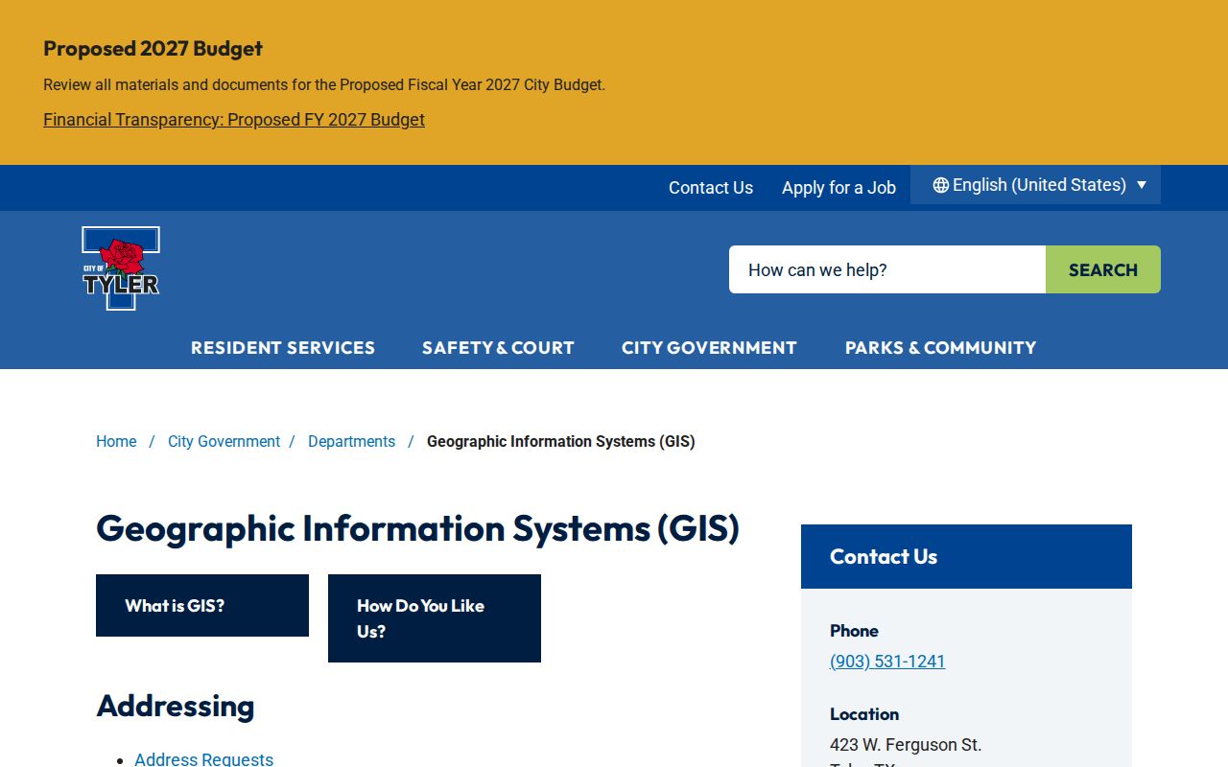The width and height of the screenshot is (1228, 767).
Task: Call the phone number (903) 531-1241
Action: click(x=887, y=662)
